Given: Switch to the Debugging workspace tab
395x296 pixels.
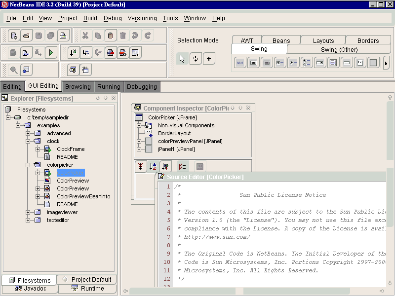Looking at the screenshot, I should [142, 87].
